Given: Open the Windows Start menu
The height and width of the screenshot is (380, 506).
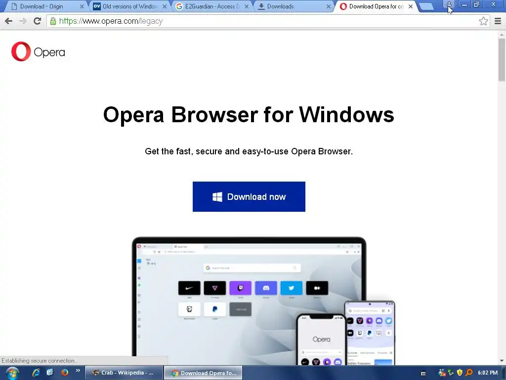Looking at the screenshot, I should click(12, 373).
